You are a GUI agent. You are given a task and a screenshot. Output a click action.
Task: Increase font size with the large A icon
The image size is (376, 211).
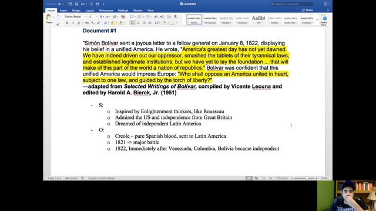(102, 16)
